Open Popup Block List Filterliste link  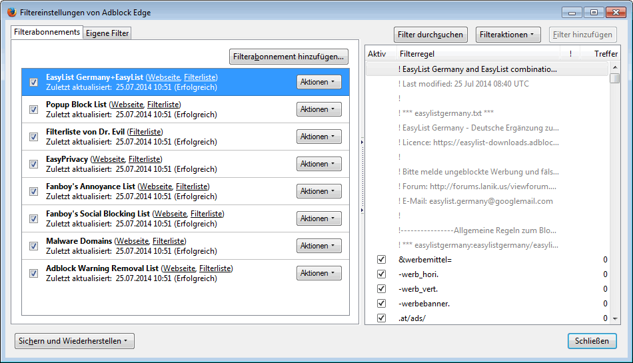pos(163,105)
